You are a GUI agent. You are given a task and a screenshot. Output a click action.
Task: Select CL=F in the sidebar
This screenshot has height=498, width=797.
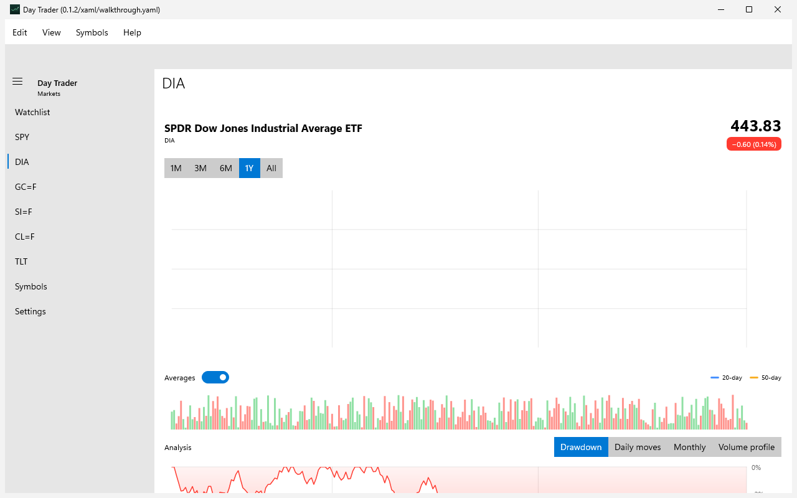click(x=80, y=237)
